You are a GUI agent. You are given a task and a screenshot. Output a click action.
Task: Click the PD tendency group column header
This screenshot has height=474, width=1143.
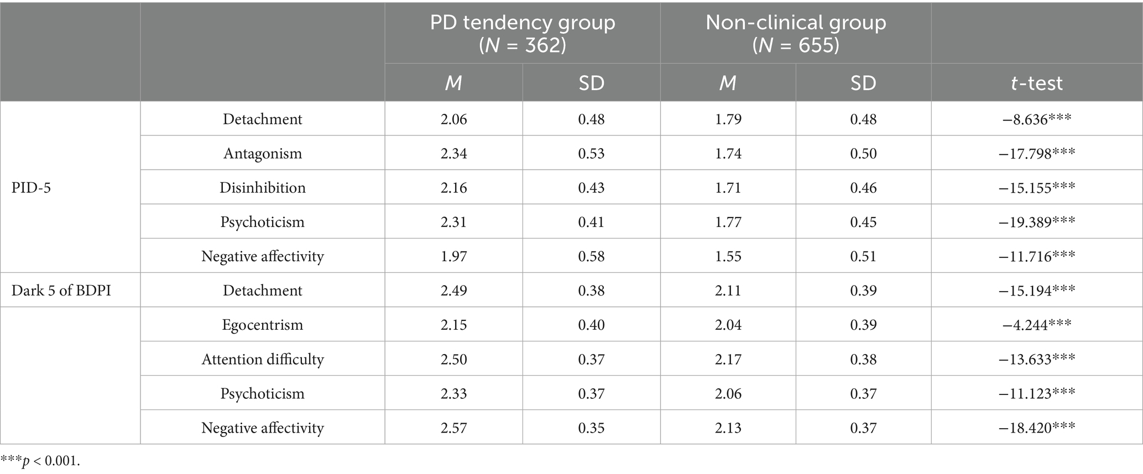pos(522,33)
